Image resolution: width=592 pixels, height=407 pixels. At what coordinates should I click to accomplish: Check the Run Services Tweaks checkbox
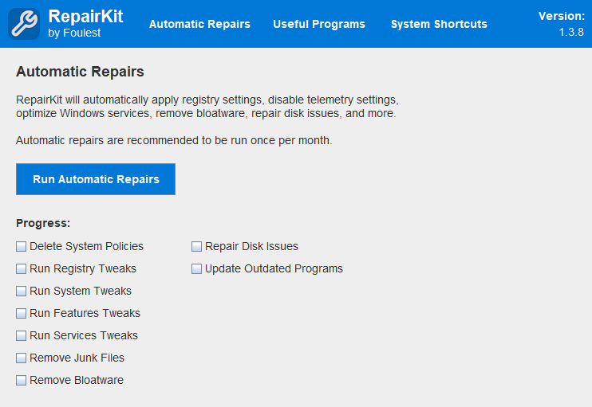click(x=21, y=335)
